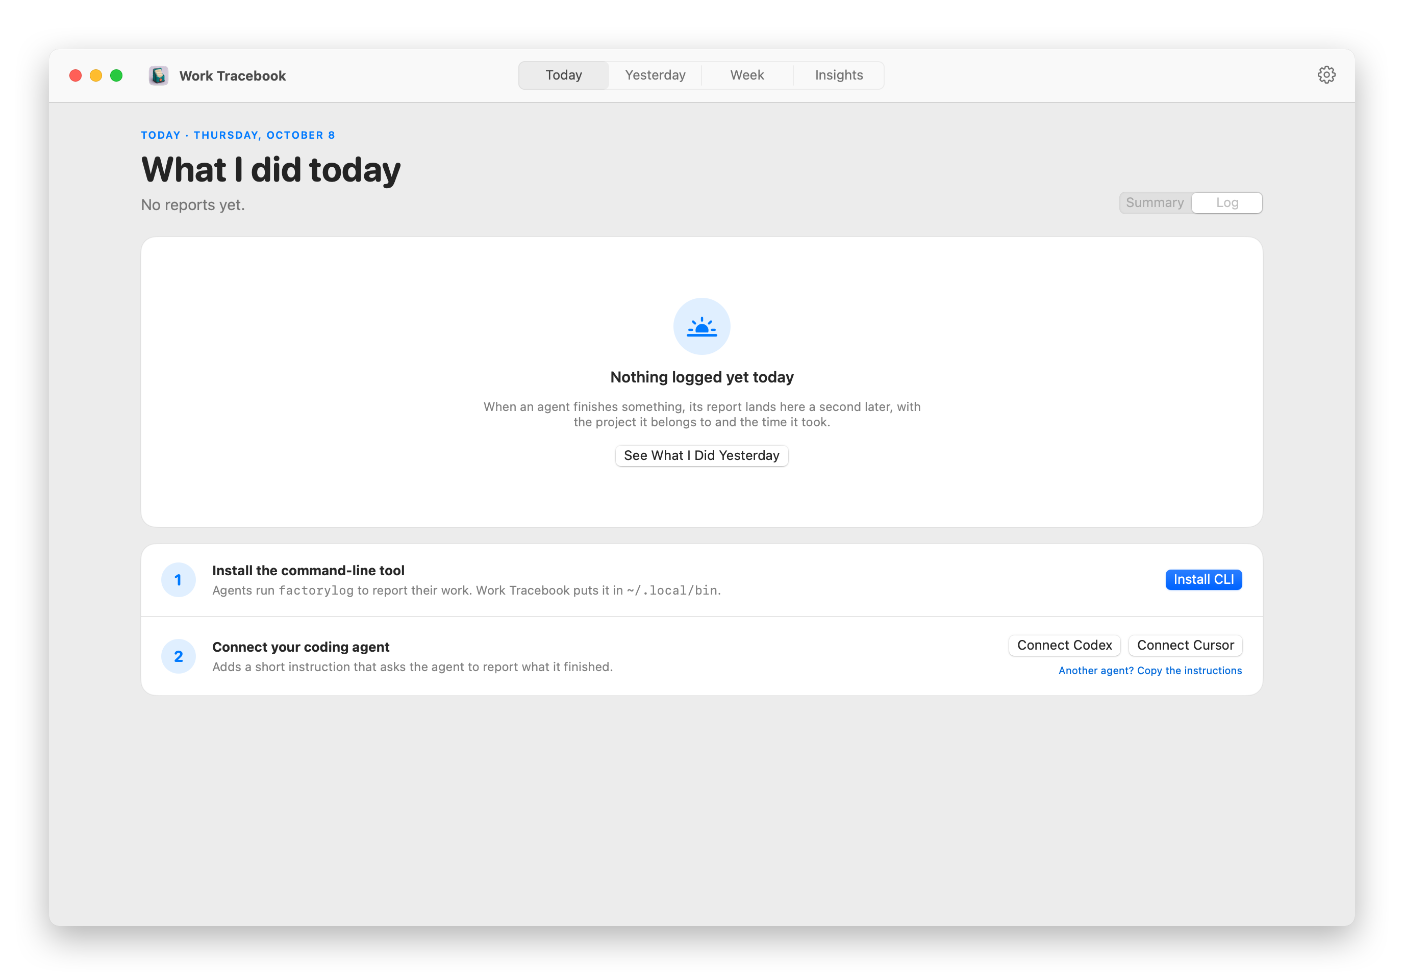This screenshot has height=975, width=1404.
Task: Open settings with the gear icon
Action: [x=1326, y=75]
